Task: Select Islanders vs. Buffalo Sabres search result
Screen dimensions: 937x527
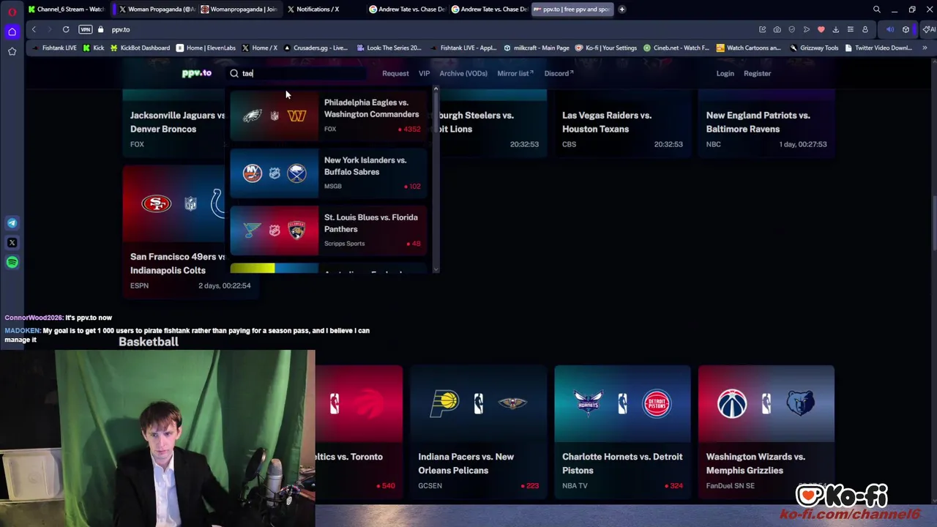Action: coord(328,173)
